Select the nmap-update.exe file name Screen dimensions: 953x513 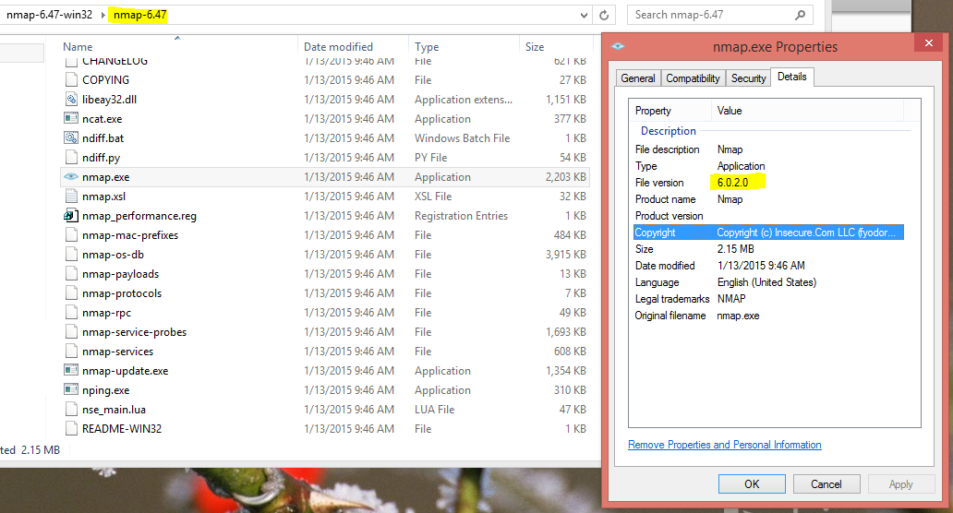pos(126,371)
